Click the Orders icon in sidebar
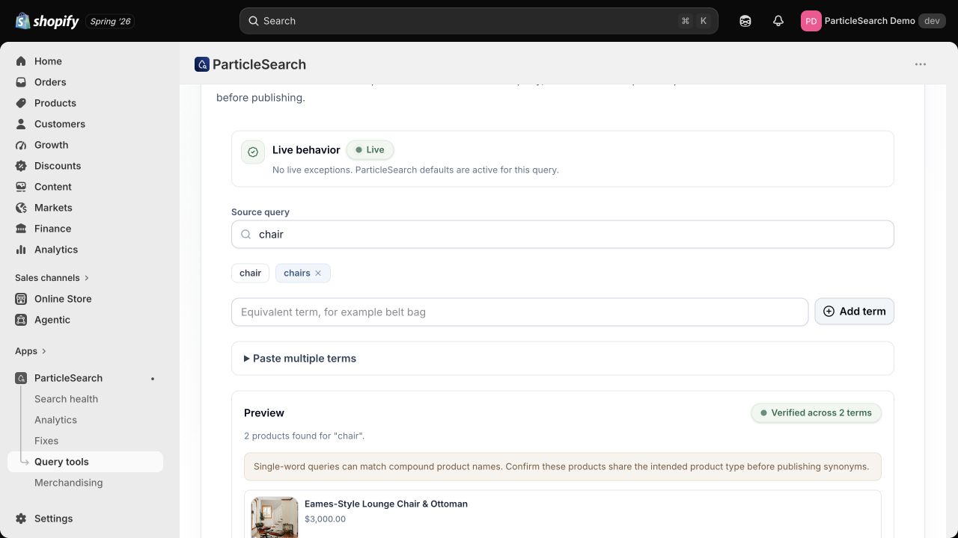958x538 pixels. [21, 82]
